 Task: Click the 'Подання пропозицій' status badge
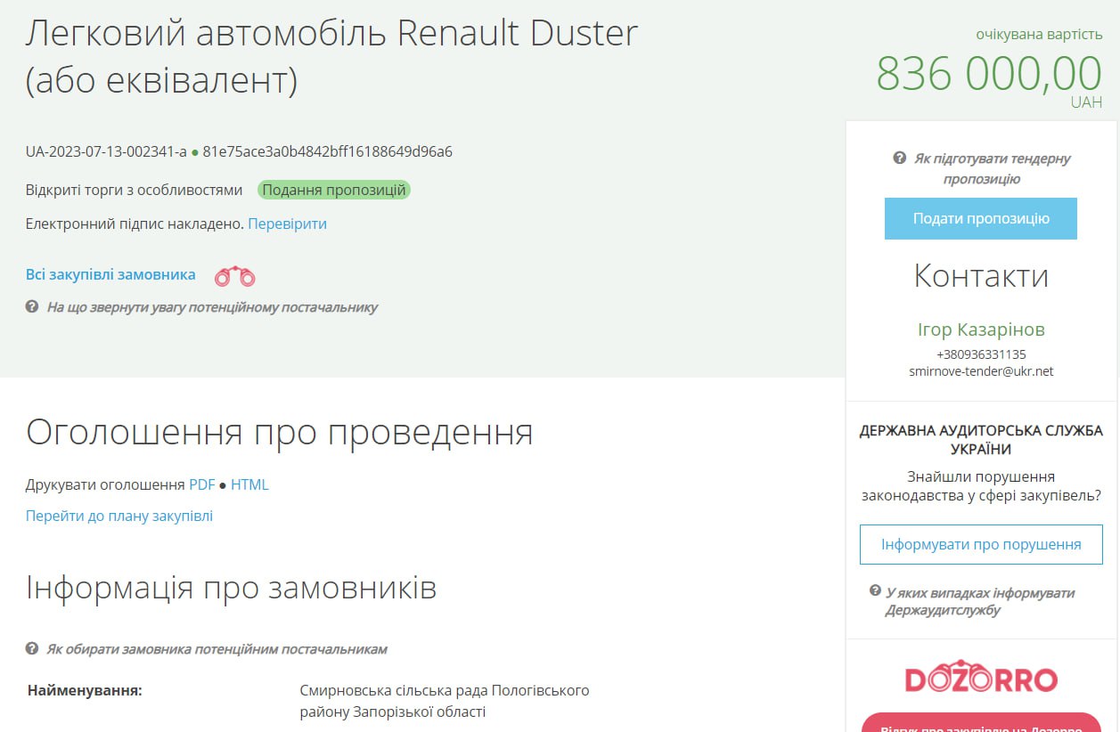334,190
